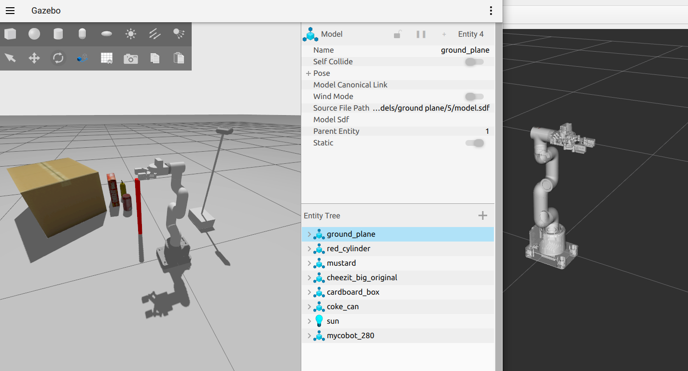688x371 pixels.
Task: Toggle the Self Collide switch
Action: 474,62
